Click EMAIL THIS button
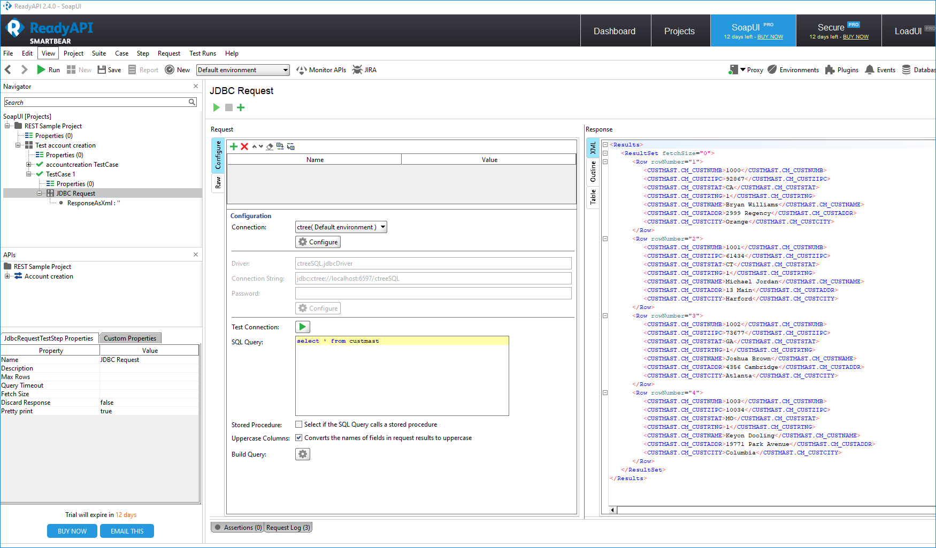This screenshot has width=936, height=548. coord(127,531)
